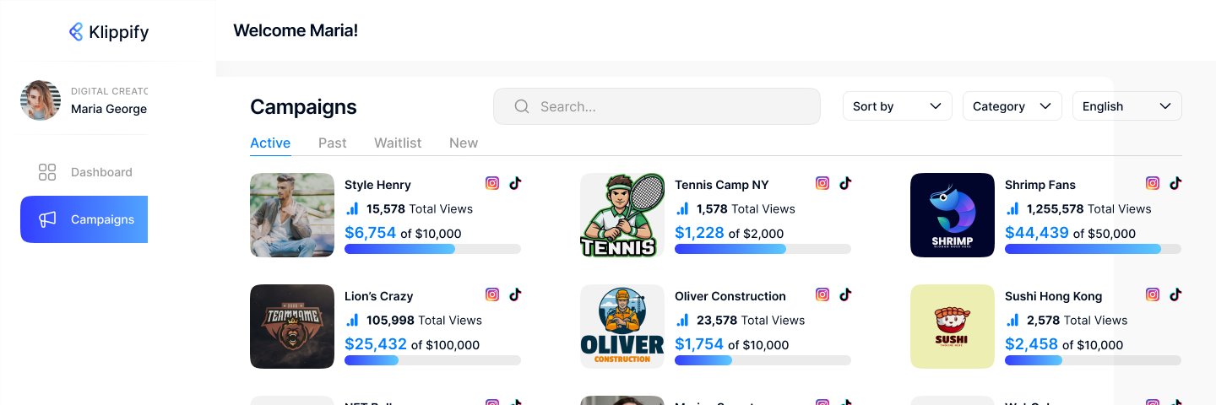This screenshot has height=405, width=1216.
Task: Expand the Category dropdown
Action: point(1012,106)
